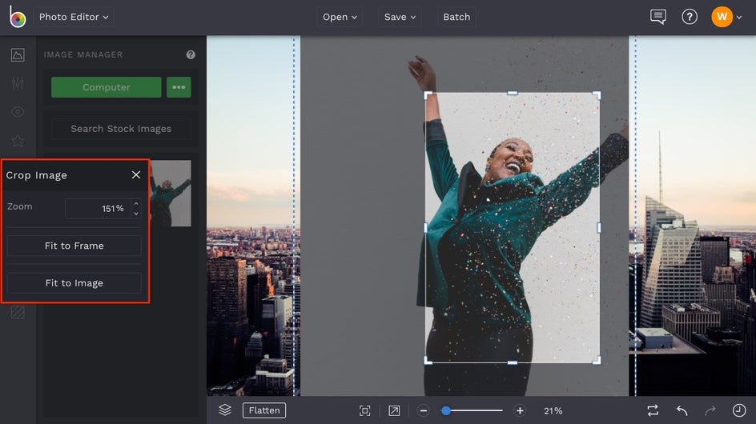This screenshot has height=424, width=756.
Task: Click the zoom in plus icon
Action: 520,410
